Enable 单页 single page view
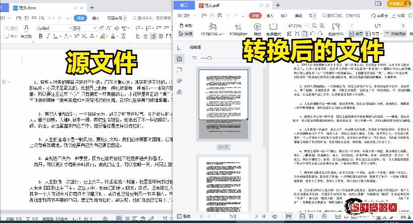Image resolution: width=413 pixels, height=223 pixels. point(356,34)
